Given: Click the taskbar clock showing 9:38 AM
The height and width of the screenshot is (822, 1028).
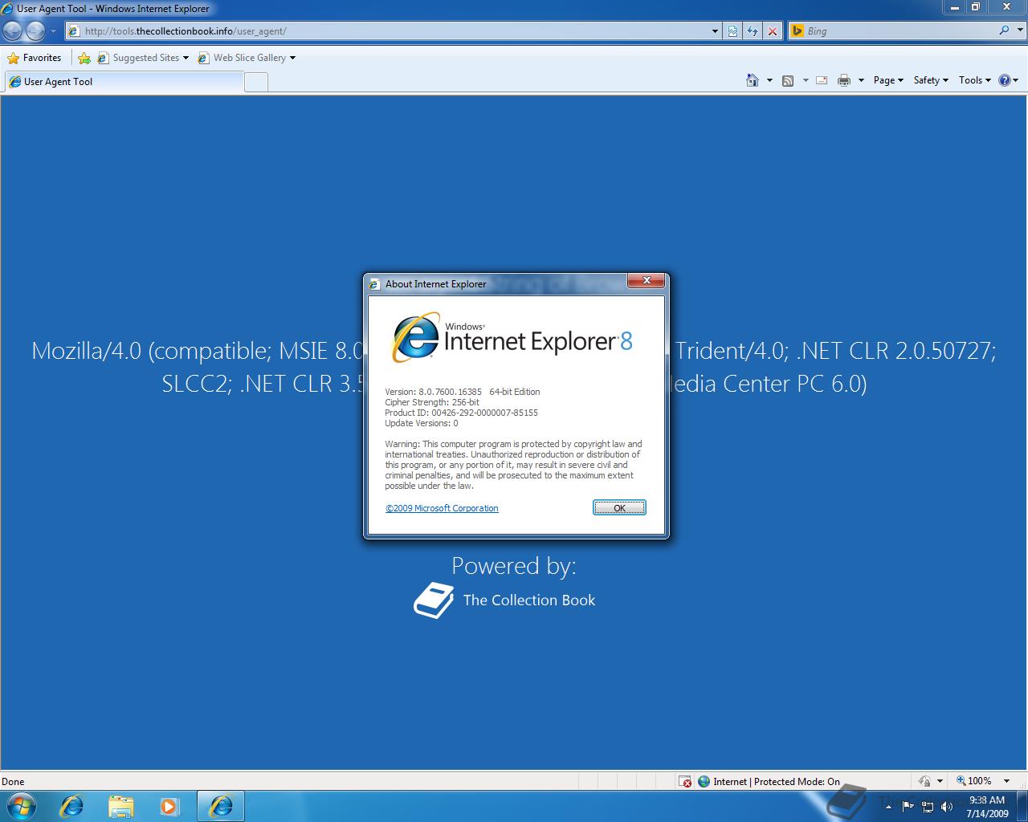Looking at the screenshot, I should click(x=987, y=807).
